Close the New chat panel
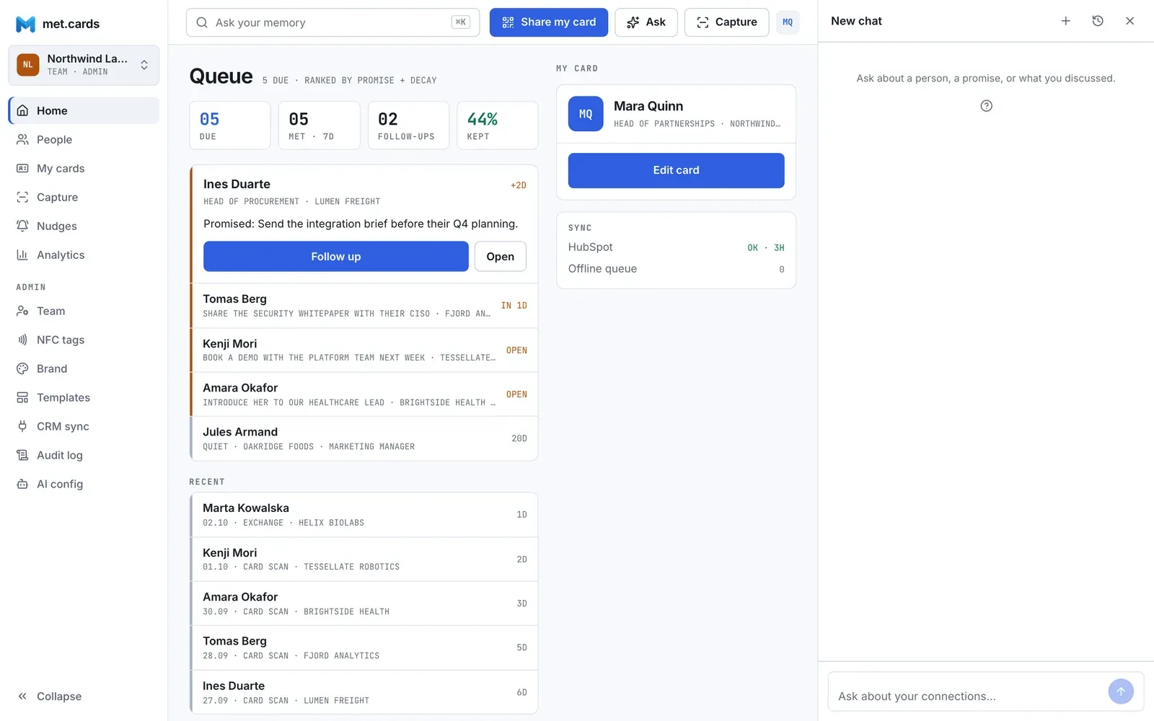The height and width of the screenshot is (721, 1154). 1129,21
